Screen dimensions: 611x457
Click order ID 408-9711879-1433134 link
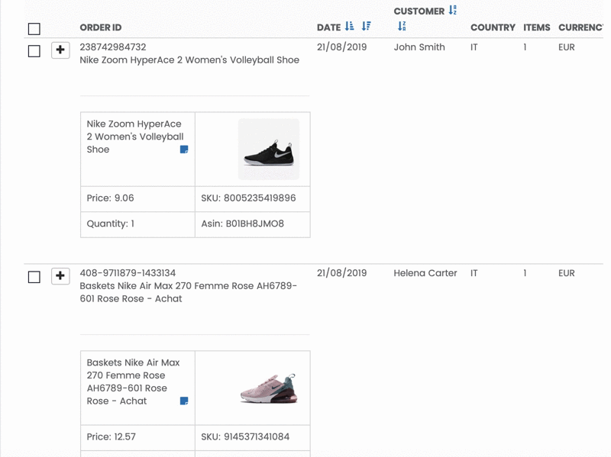[x=128, y=273]
